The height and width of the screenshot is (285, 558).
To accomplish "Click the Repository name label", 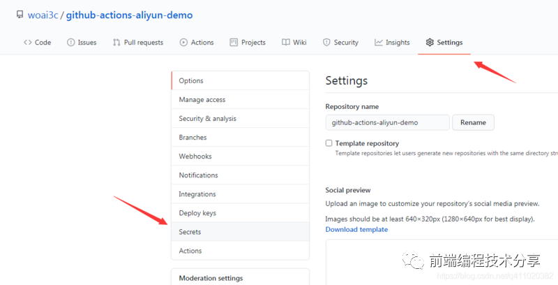I will click(352, 106).
